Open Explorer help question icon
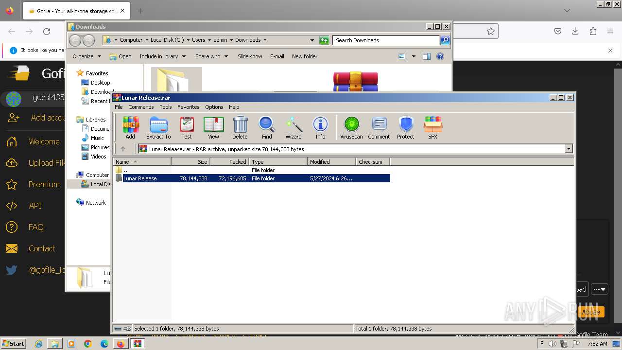 440,56
